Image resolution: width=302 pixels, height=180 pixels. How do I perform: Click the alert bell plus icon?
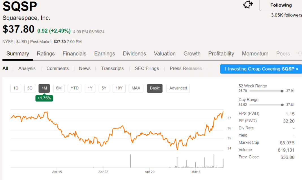tap(248, 5)
